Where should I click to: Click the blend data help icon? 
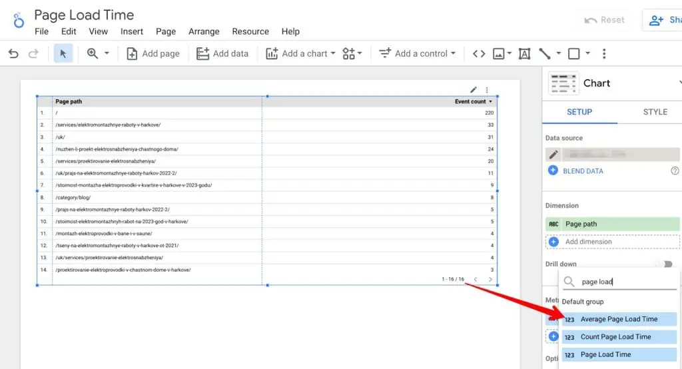tap(675, 171)
